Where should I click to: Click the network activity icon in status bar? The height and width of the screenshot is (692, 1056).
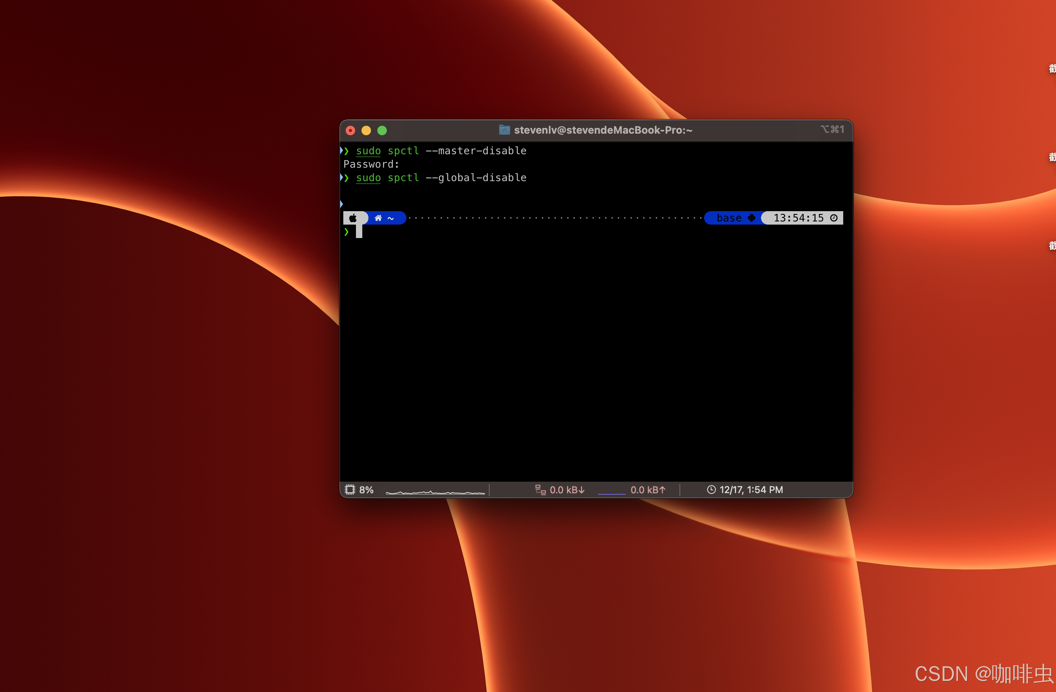coord(540,490)
